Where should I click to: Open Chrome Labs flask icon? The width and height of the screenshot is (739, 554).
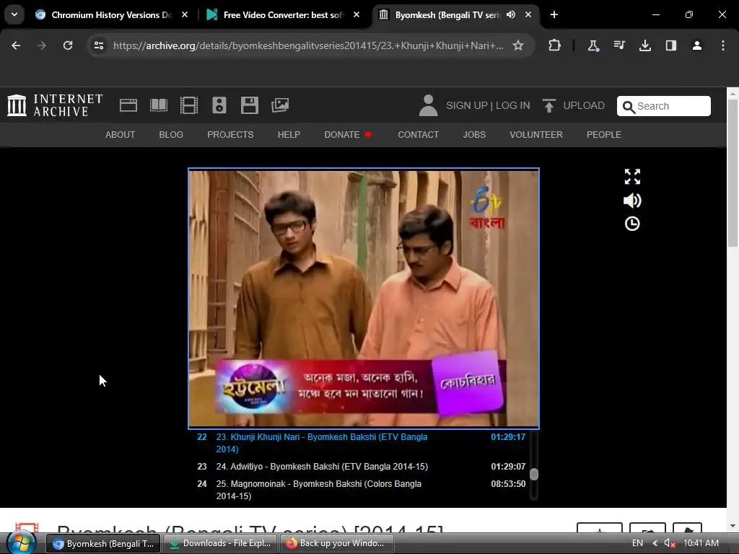(593, 45)
